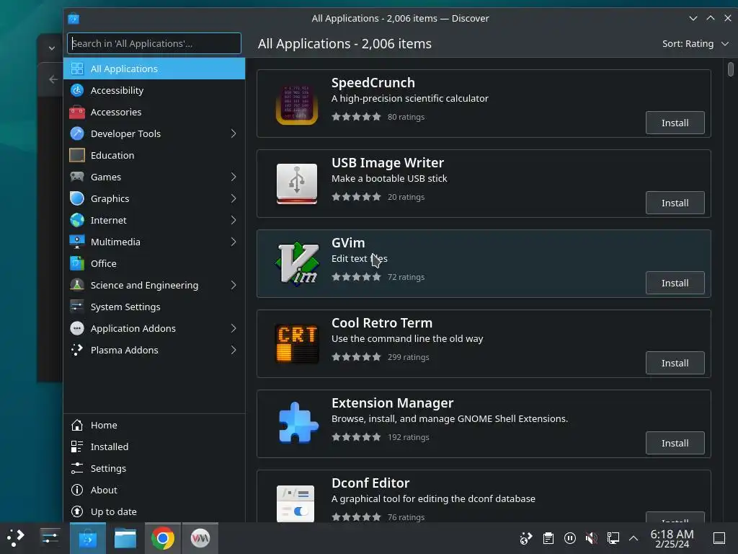Show hidden system tray icons

tap(633, 538)
